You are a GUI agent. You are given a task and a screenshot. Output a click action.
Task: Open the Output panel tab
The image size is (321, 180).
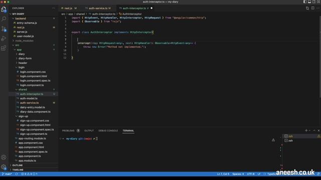(x=89, y=130)
